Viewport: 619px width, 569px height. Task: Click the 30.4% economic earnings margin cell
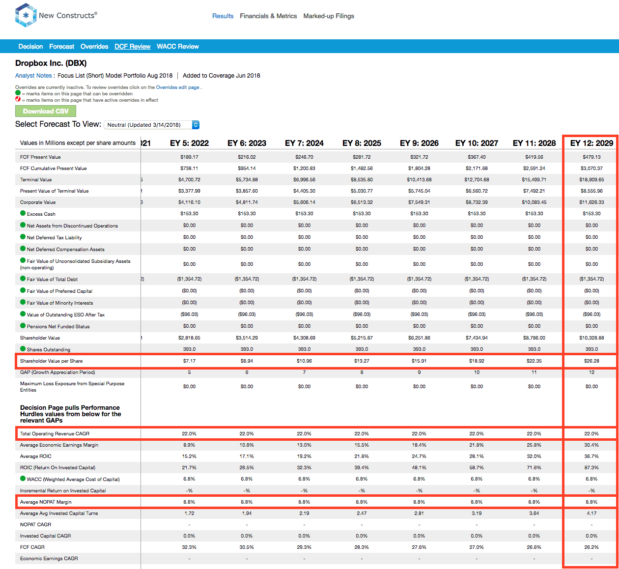pyautogui.click(x=591, y=445)
